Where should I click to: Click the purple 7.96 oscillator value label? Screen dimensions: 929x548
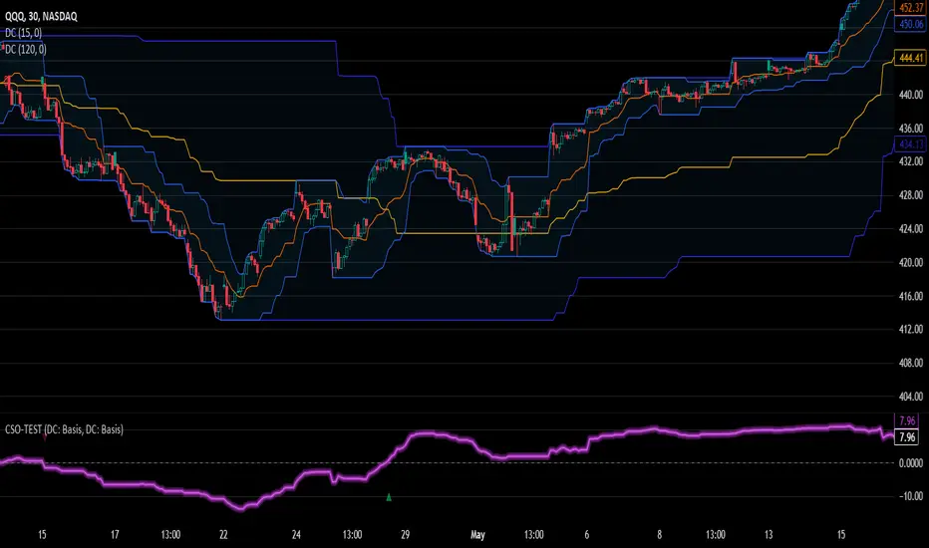click(x=907, y=421)
